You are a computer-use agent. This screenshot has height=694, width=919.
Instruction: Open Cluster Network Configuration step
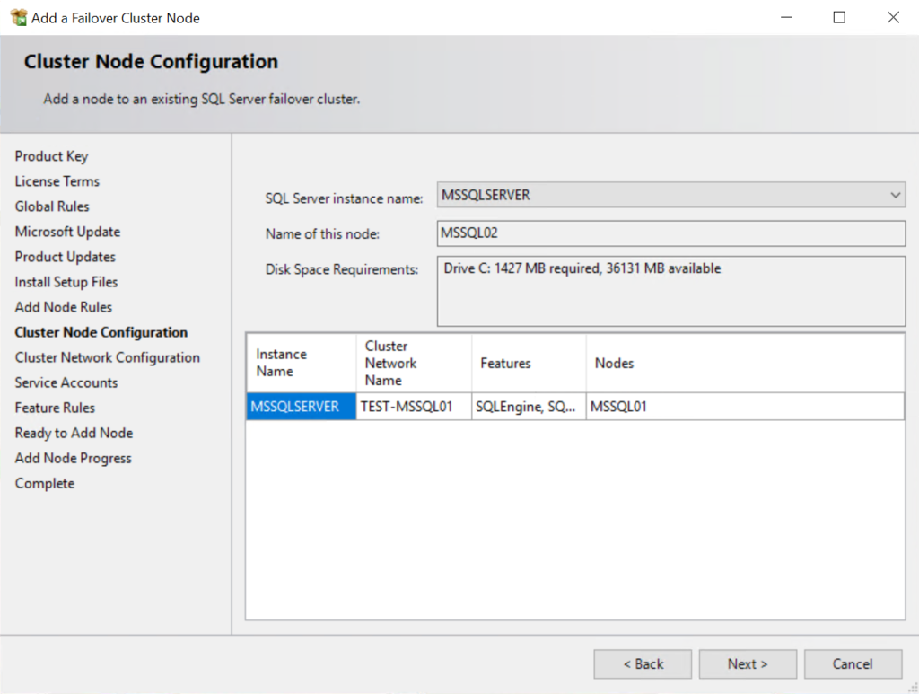tap(108, 356)
